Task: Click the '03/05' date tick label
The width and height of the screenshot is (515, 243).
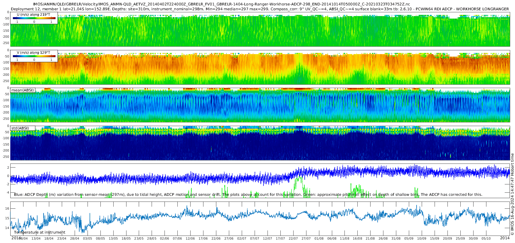Action: 87,238
